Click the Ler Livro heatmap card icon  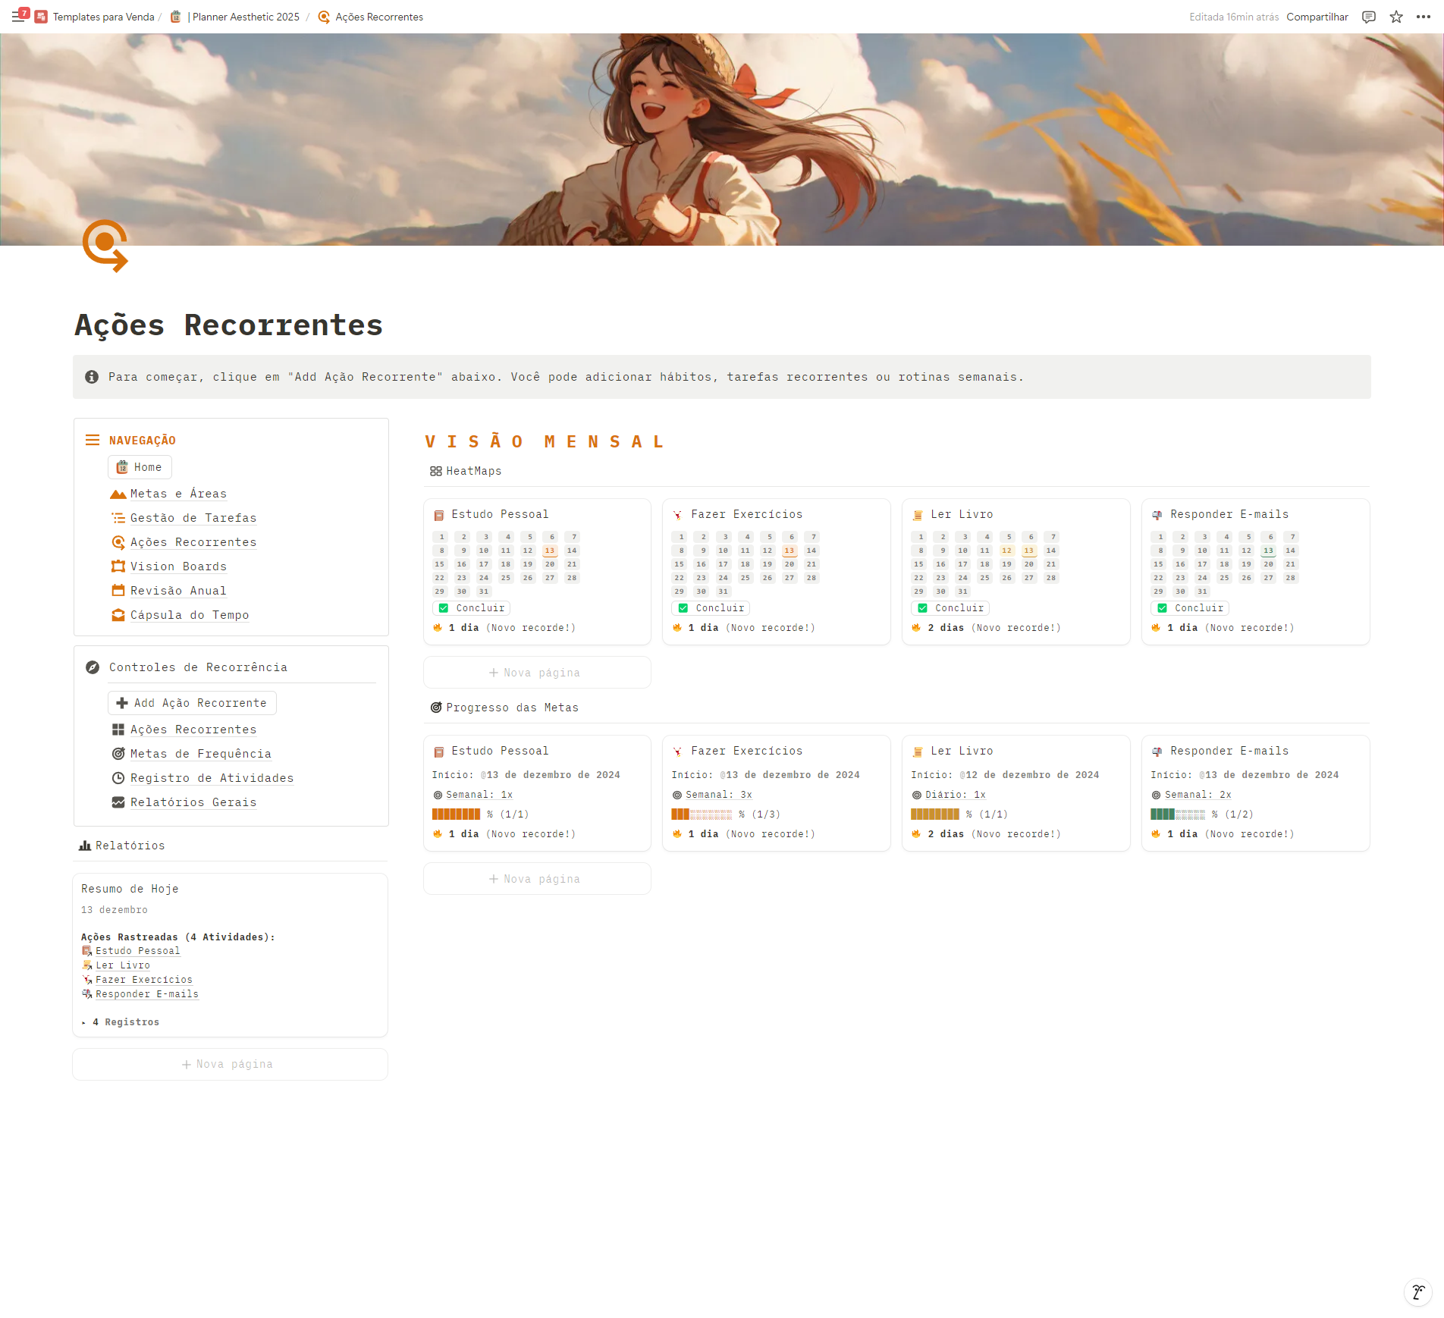click(x=918, y=516)
